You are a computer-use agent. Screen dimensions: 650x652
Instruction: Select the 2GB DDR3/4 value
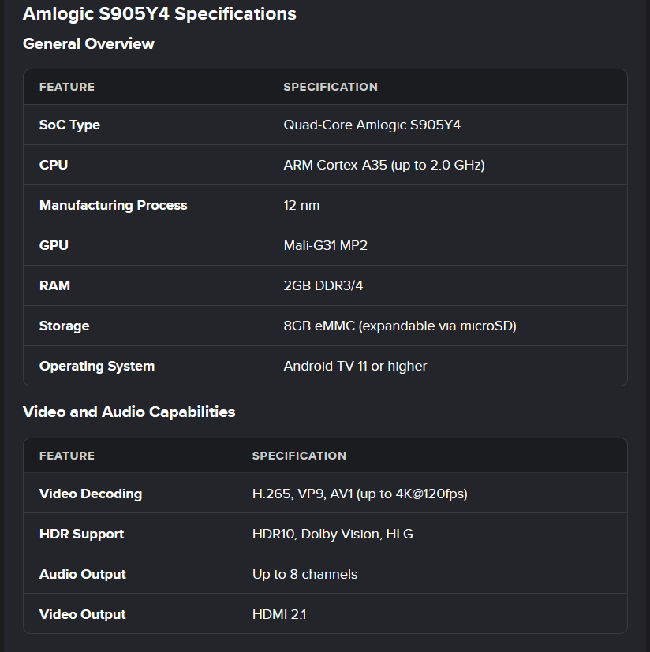click(323, 285)
